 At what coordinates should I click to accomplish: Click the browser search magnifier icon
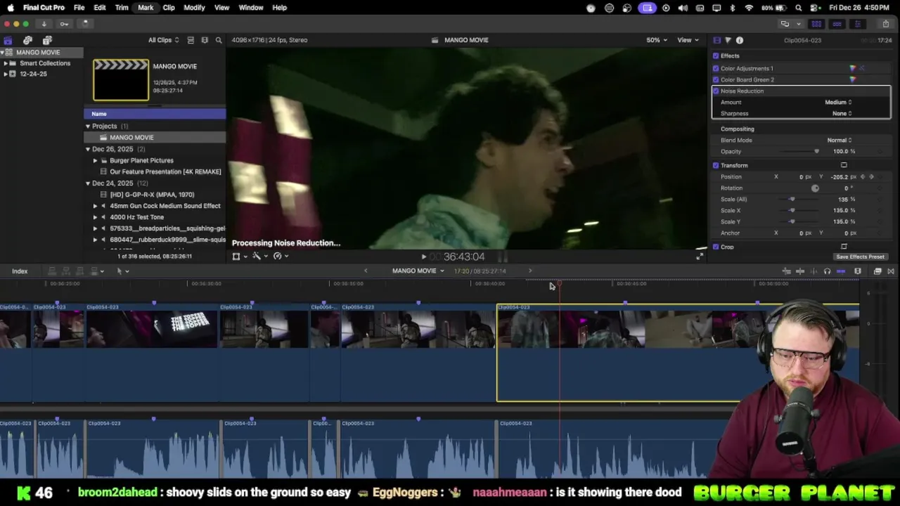[219, 40]
